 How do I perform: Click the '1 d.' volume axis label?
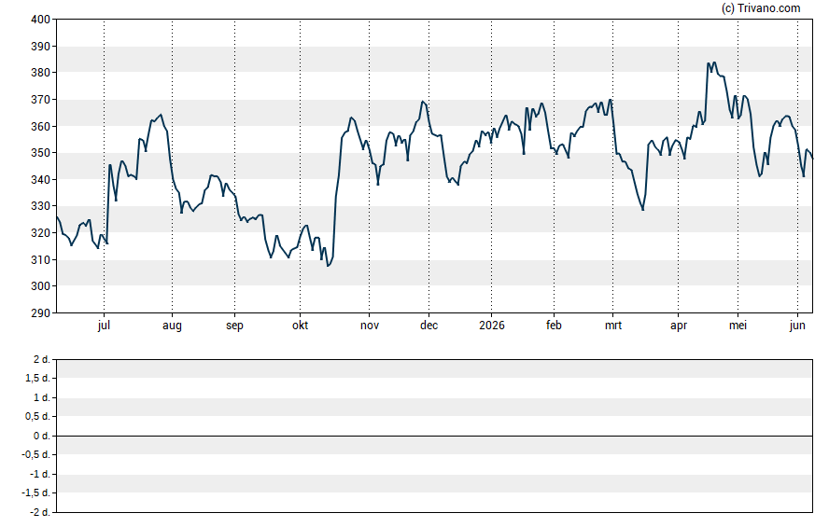[42, 397]
